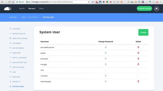Focus the browser address bar
The width and height of the screenshot is (163, 91).
(x=53, y=2)
